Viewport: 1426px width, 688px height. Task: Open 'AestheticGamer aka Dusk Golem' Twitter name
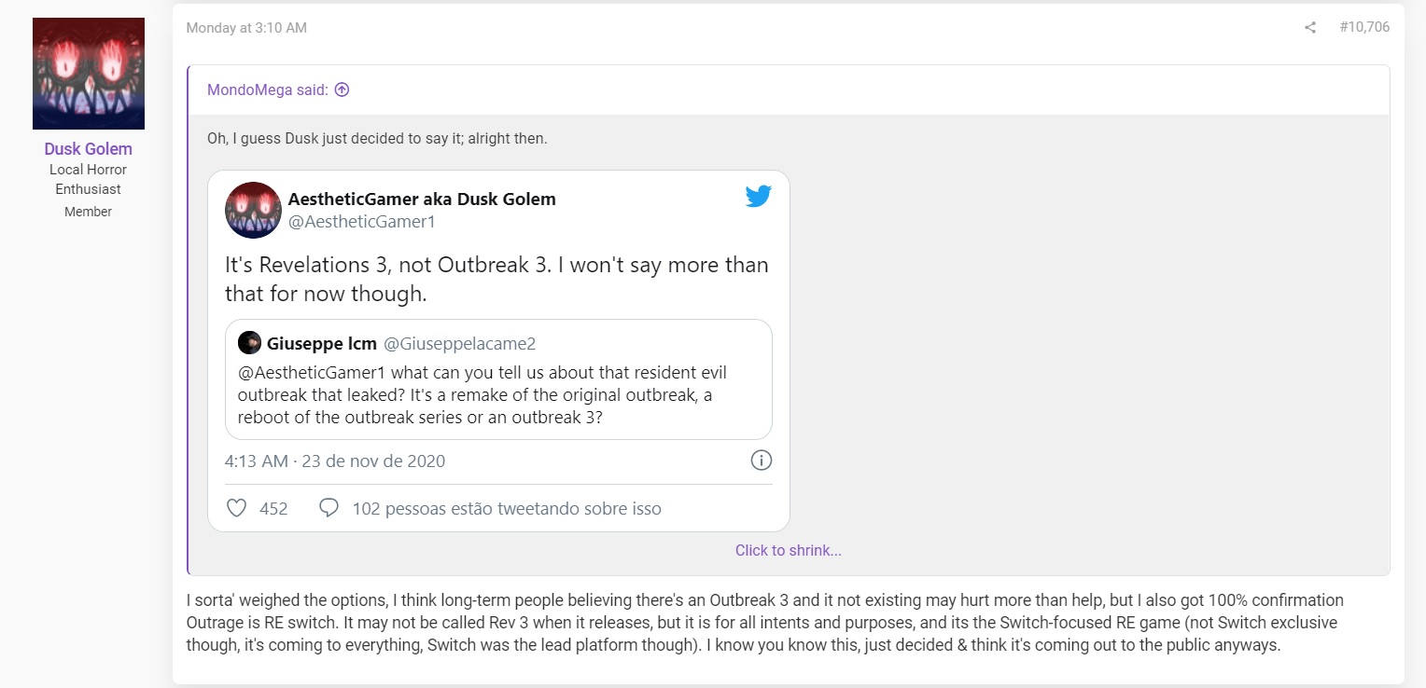coord(422,200)
